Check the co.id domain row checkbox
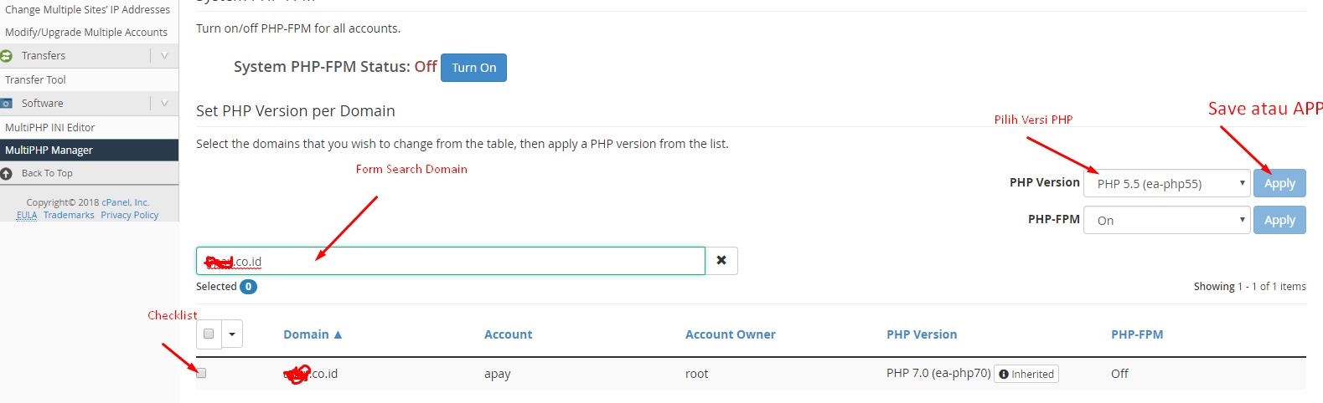The height and width of the screenshot is (403, 1323). pyautogui.click(x=201, y=373)
